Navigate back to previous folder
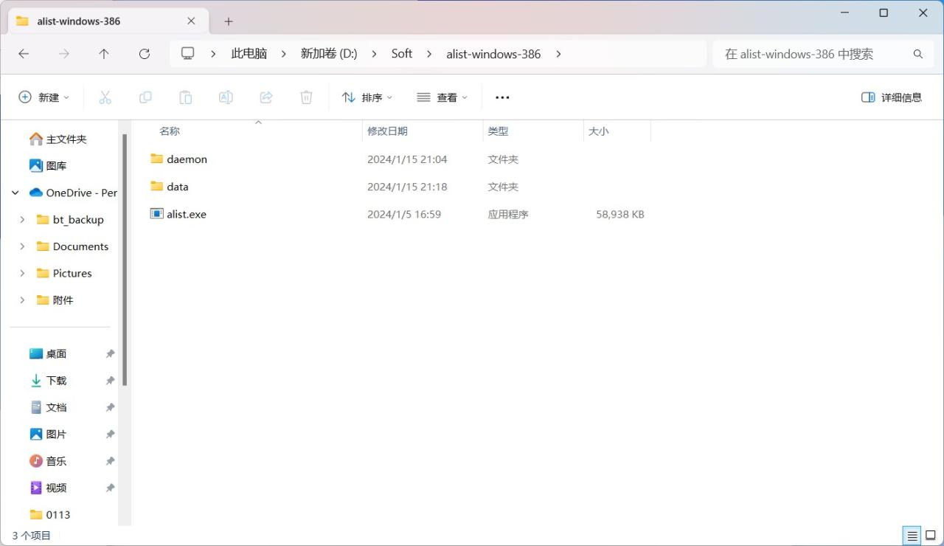This screenshot has width=944, height=546. pyautogui.click(x=24, y=54)
